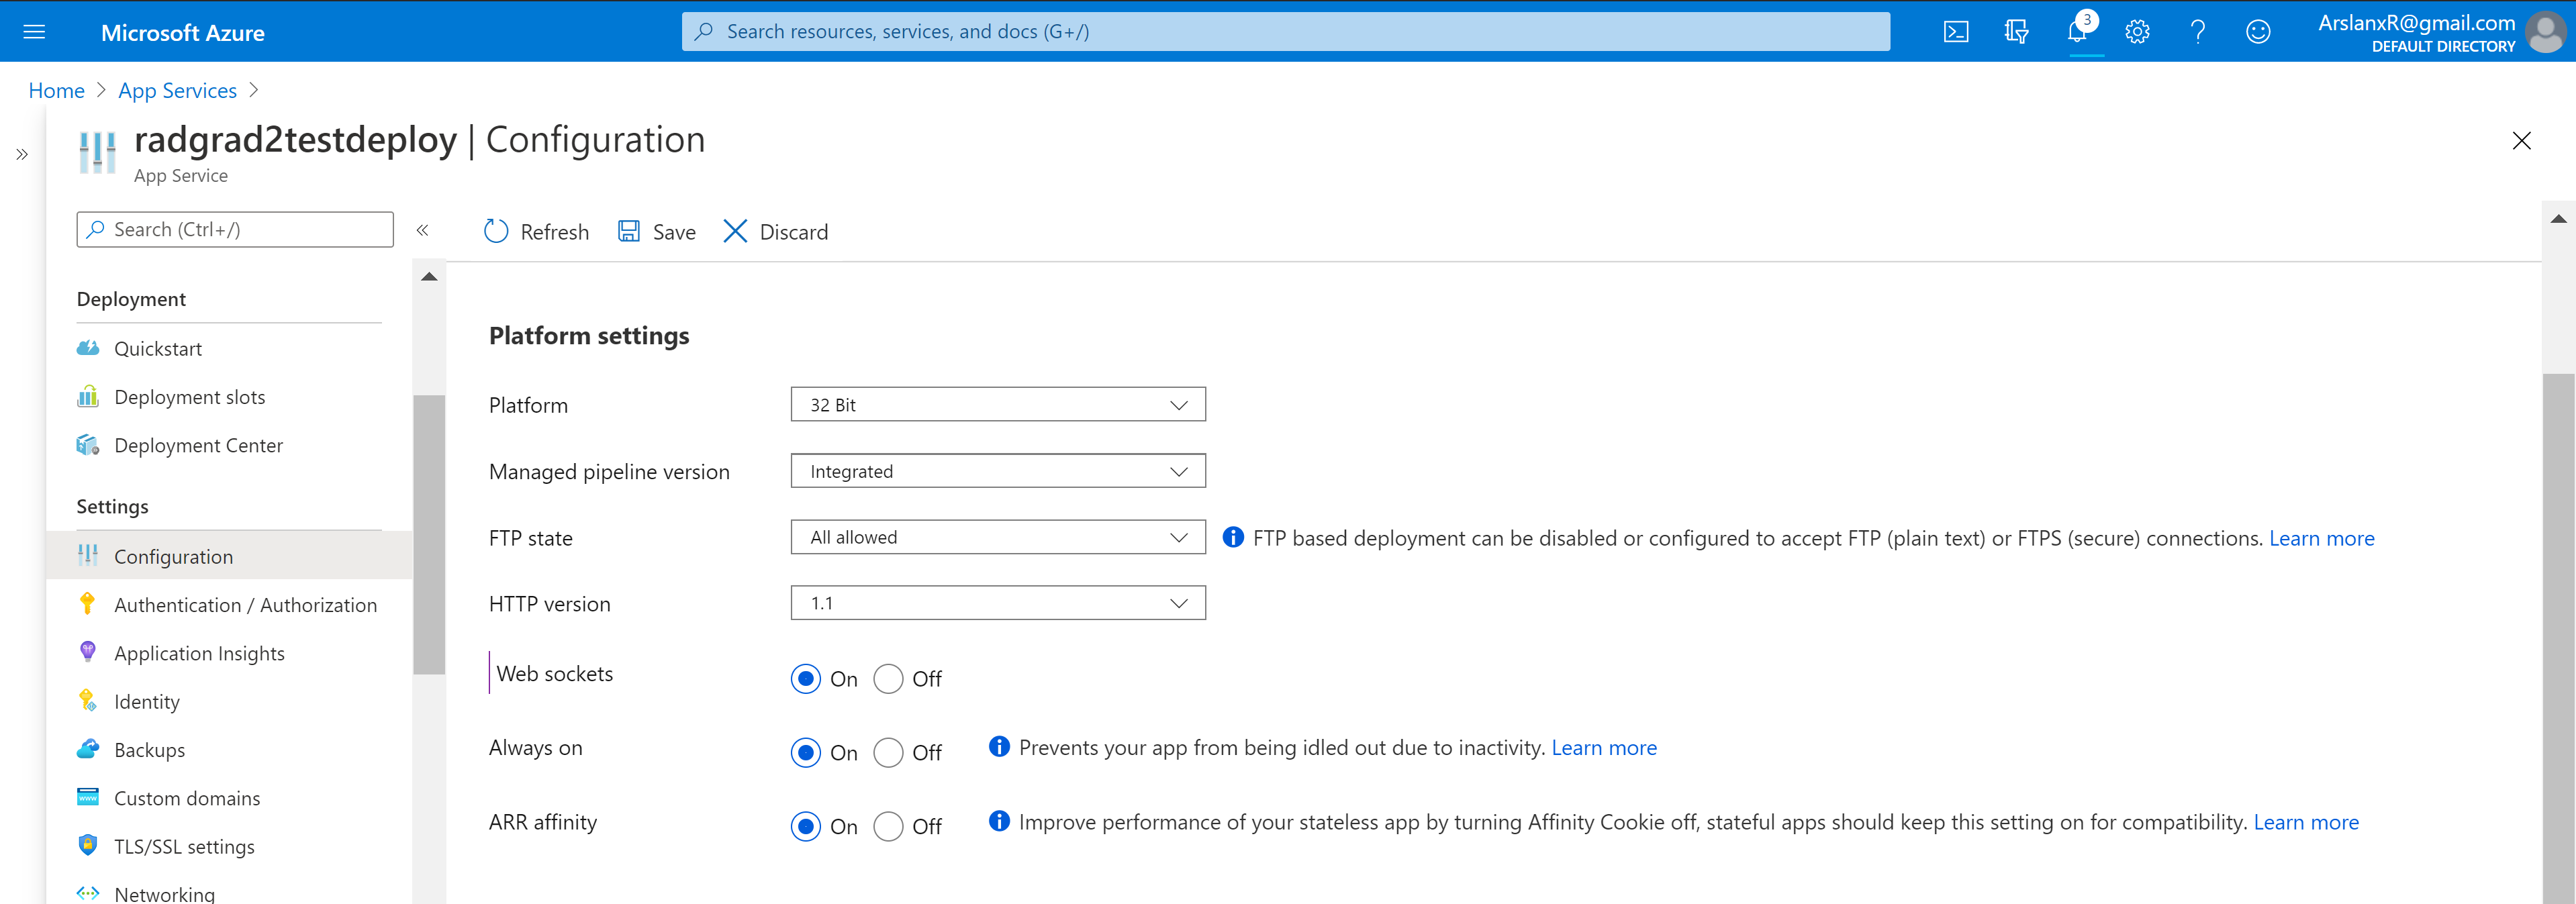The height and width of the screenshot is (904, 2576).
Task: Click the Application Insights bulb icon
Action: [x=88, y=652]
